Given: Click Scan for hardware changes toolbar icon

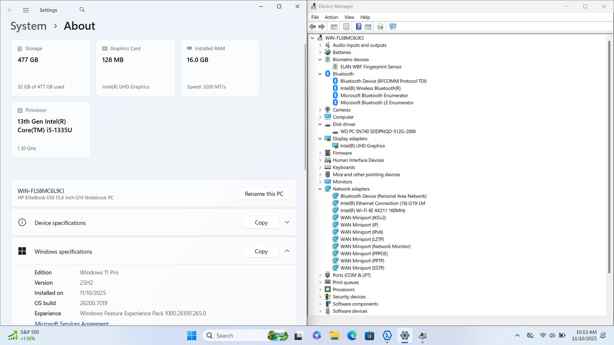Looking at the screenshot, I should point(393,27).
